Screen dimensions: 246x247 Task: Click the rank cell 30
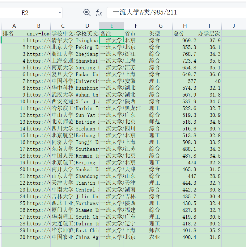click(14, 237)
